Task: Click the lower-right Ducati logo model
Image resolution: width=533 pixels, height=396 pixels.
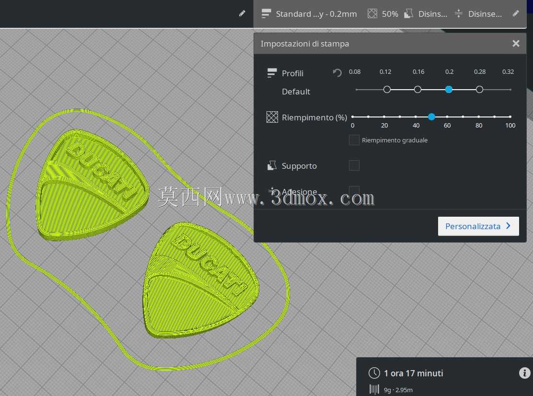Action: tap(200, 280)
